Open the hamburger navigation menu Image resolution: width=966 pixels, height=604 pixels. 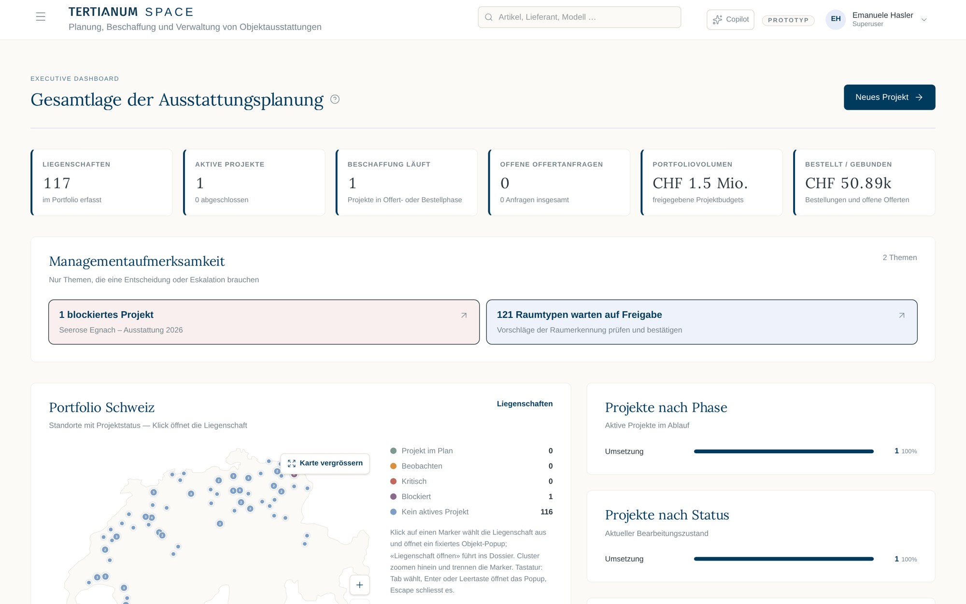point(41,17)
